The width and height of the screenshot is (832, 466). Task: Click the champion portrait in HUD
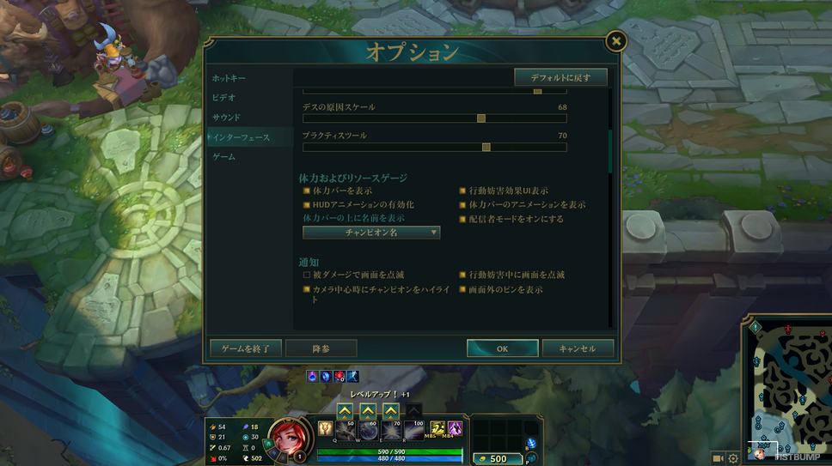point(288,439)
